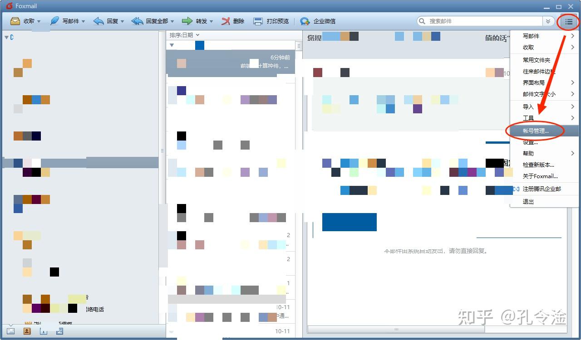Click the 收取 receive mail toolbar button
Viewport: 581px width, 340px height.
tap(22, 21)
